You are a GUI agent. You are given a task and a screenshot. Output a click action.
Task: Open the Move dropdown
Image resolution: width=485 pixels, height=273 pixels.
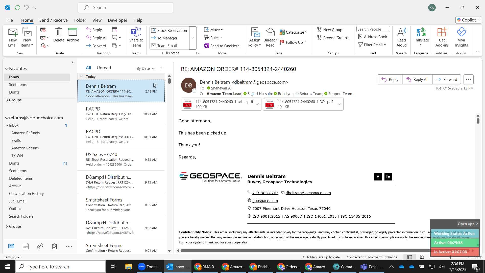click(213, 30)
